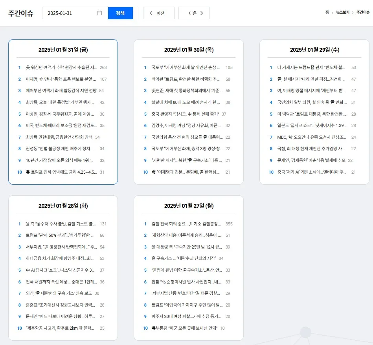Open headline 尹, 설 메시지 나라 앞날 걱정
Screen dimensions: 373x345
tap(311, 79)
